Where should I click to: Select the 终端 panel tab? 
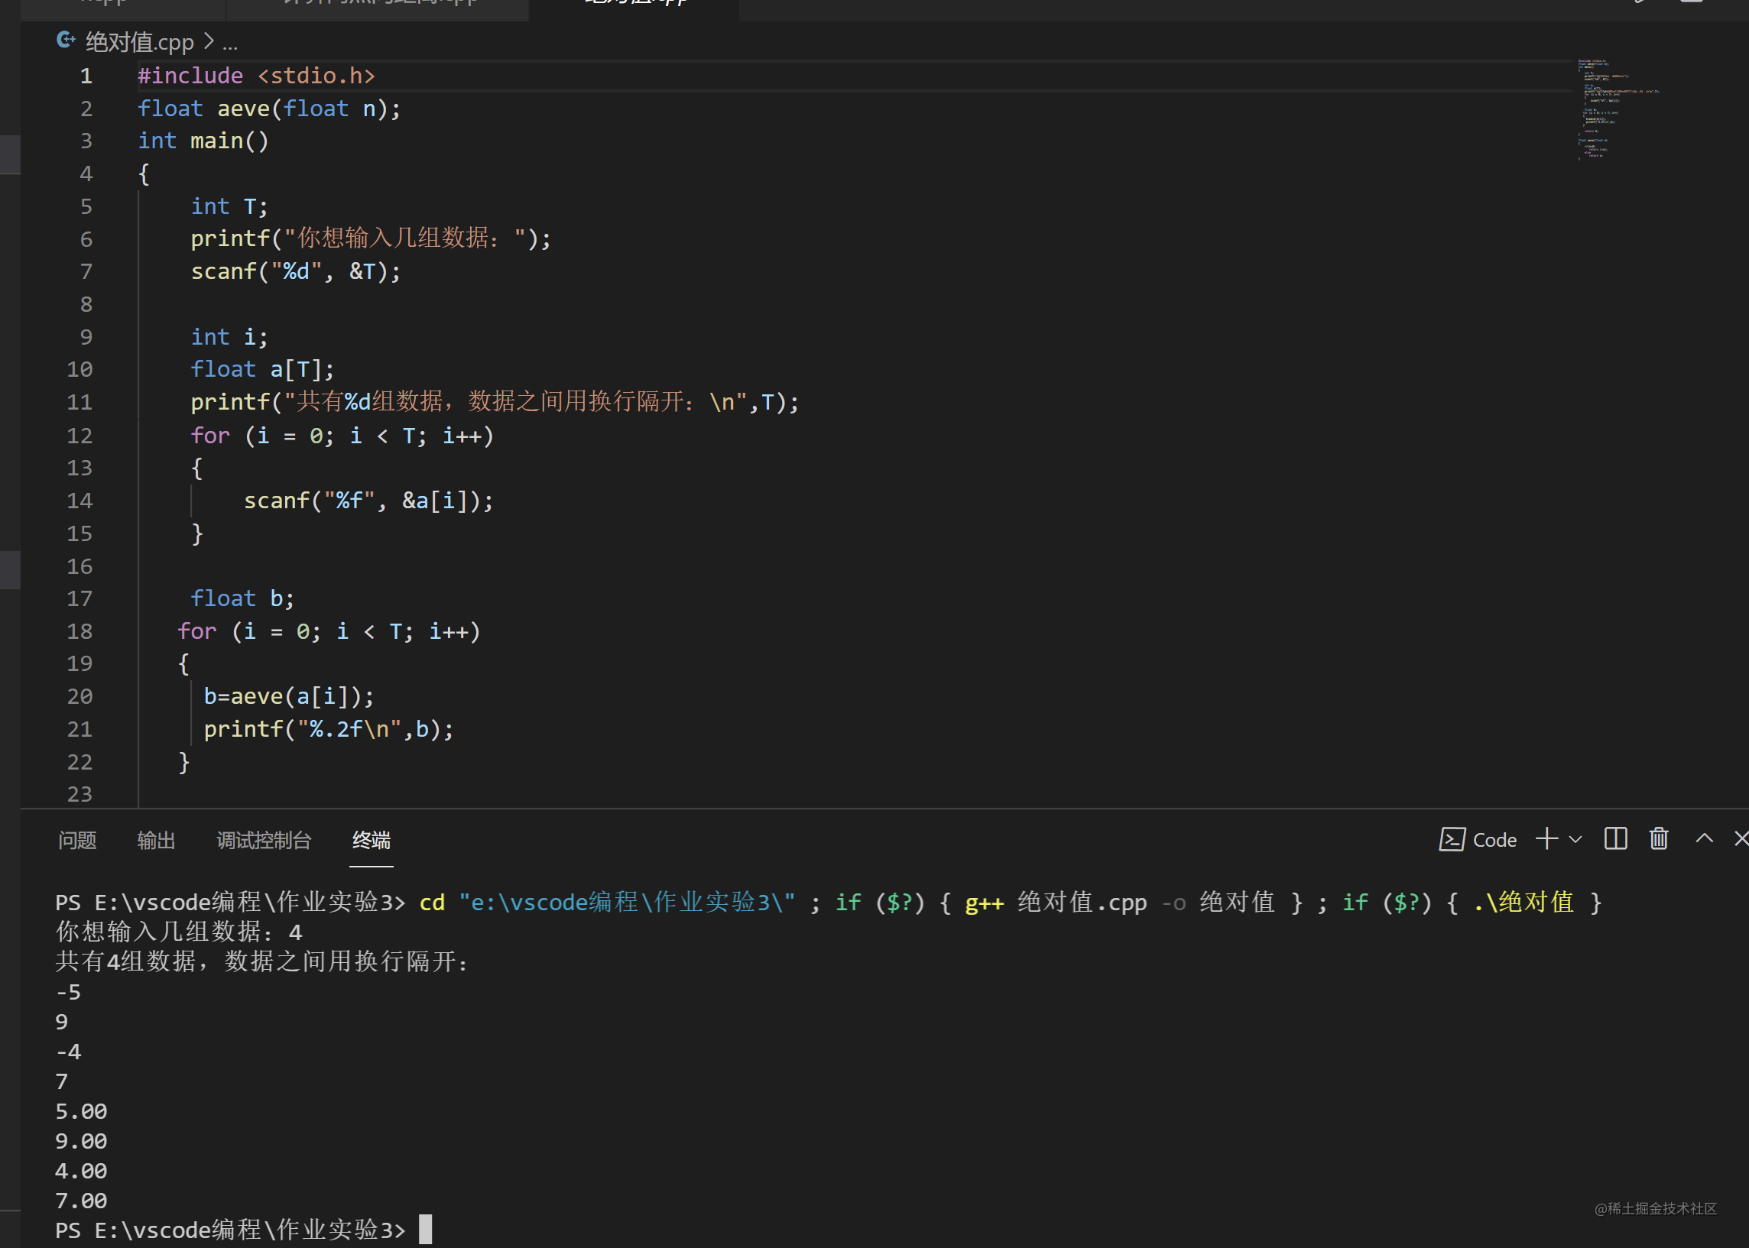point(372,840)
